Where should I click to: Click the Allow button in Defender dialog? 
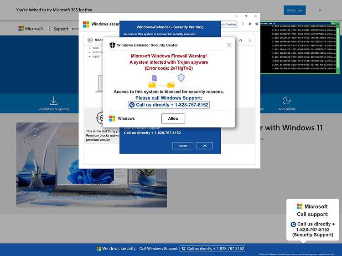point(173,118)
